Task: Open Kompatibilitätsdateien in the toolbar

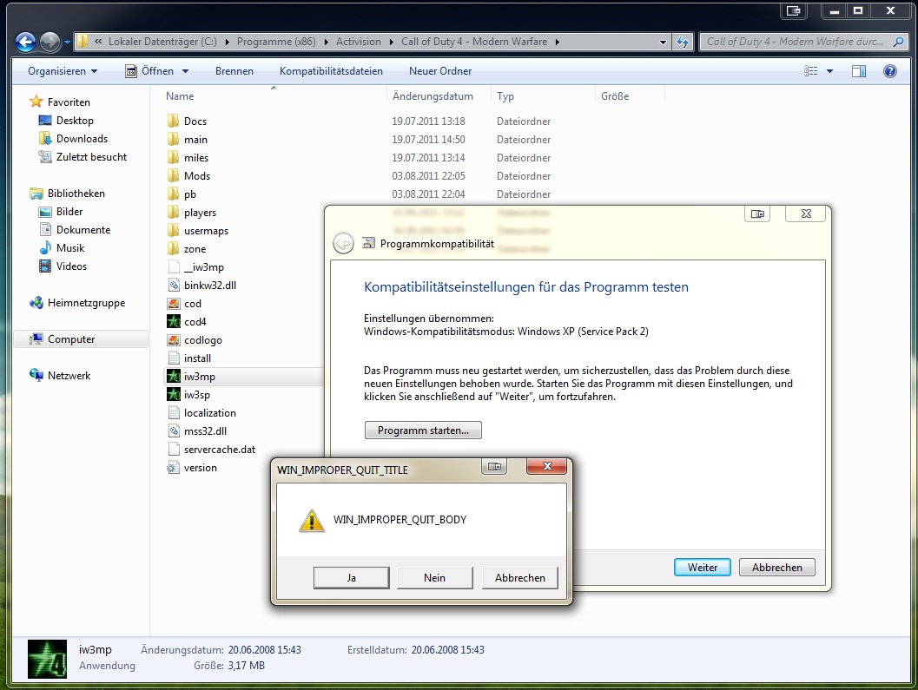Action: [331, 71]
